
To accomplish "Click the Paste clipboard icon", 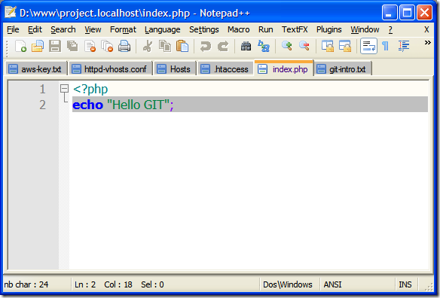I will [x=182, y=46].
